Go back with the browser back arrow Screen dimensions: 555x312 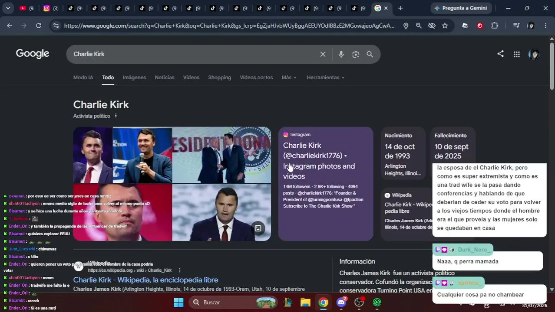click(x=9, y=26)
